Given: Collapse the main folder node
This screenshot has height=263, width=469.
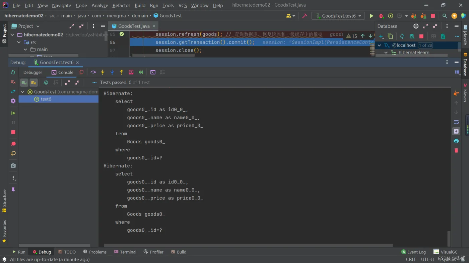Looking at the screenshot, I should pos(25,49).
